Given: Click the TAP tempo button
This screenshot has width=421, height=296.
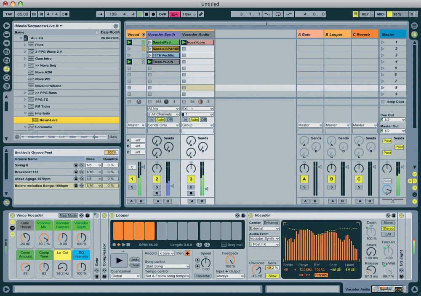Looking at the screenshot, I should tap(9, 14).
